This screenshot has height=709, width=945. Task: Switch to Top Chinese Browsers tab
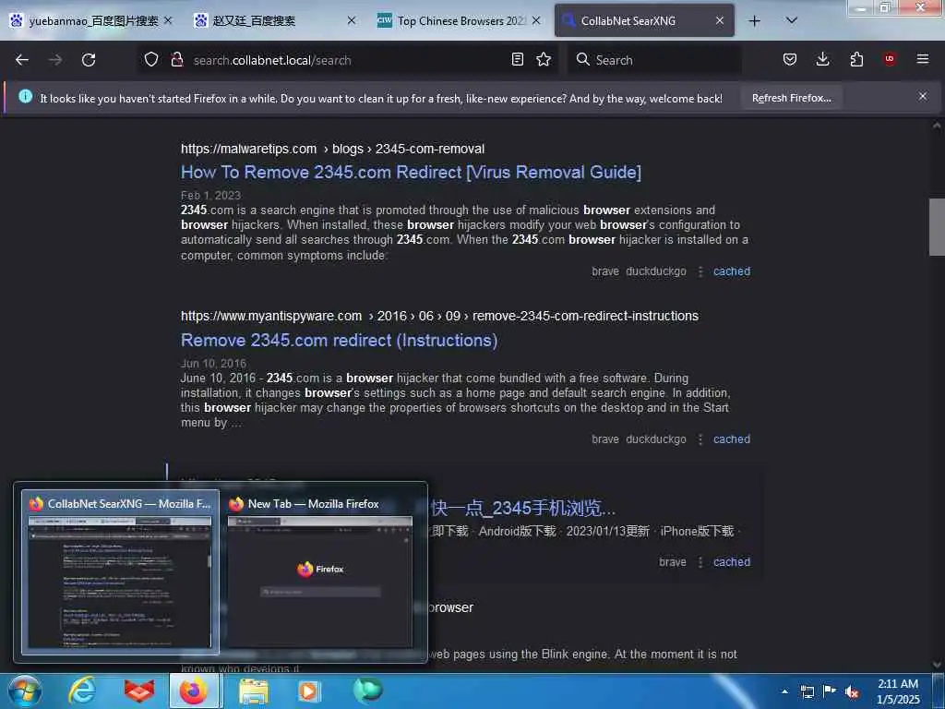pyautogui.click(x=450, y=20)
